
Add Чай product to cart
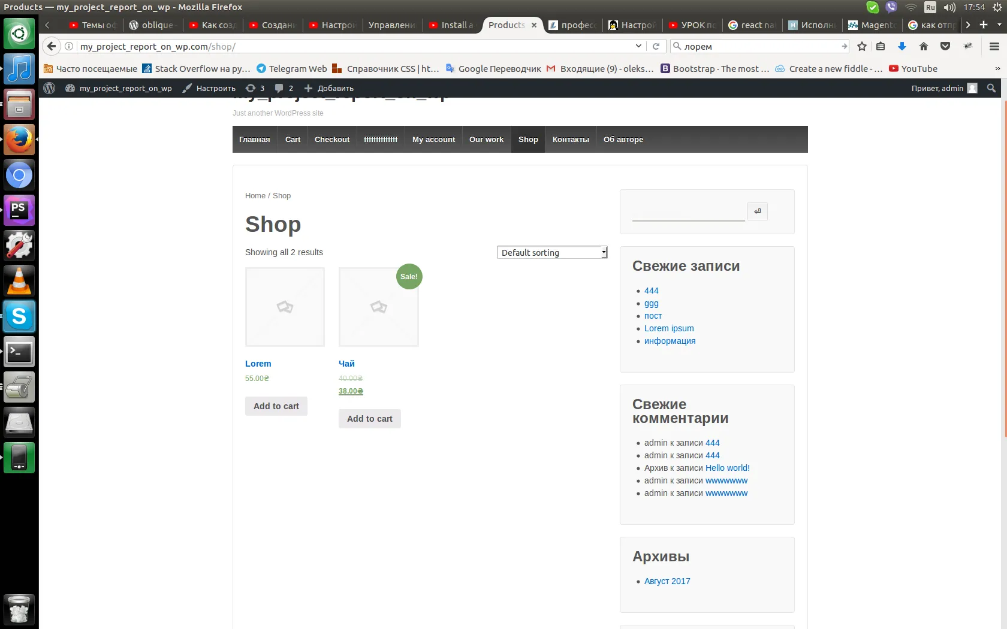pyautogui.click(x=370, y=419)
